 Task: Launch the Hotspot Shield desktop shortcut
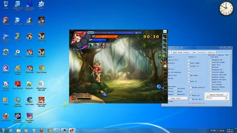point(17,6)
